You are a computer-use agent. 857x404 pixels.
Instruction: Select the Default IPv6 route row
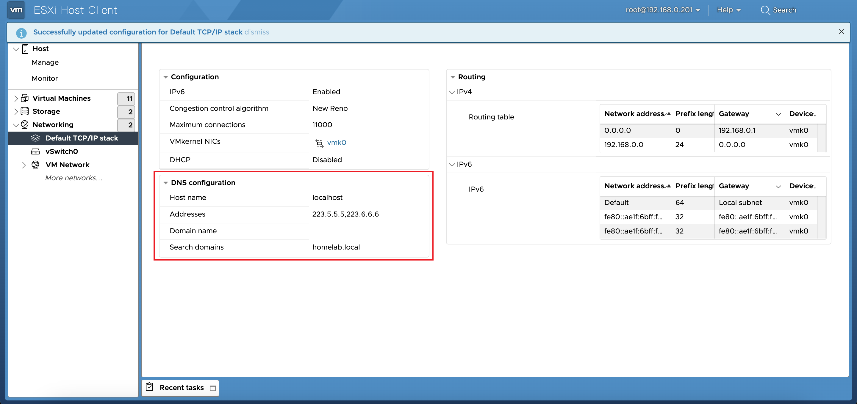[x=709, y=203]
